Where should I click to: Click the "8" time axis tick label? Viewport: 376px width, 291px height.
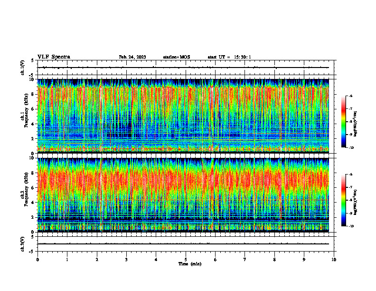coord(274,260)
